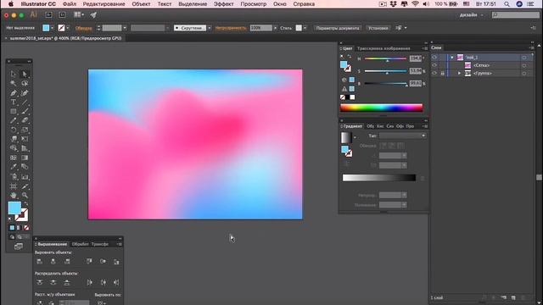The width and height of the screenshot is (543, 305).
Task: Click the H hue slider
Action: tap(385, 58)
